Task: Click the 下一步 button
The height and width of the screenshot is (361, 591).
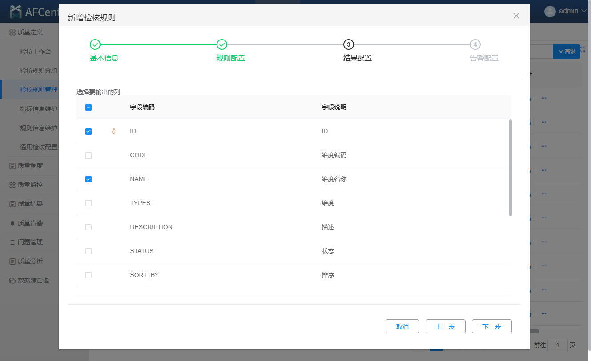Action: [492, 326]
